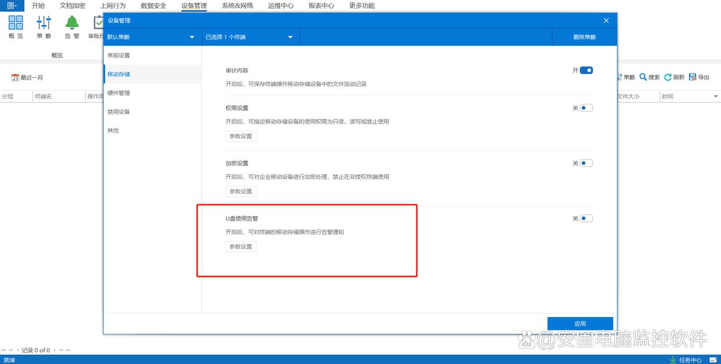Open the application menu icon at top-left
This screenshot has width=721, height=364.
click(12, 6)
